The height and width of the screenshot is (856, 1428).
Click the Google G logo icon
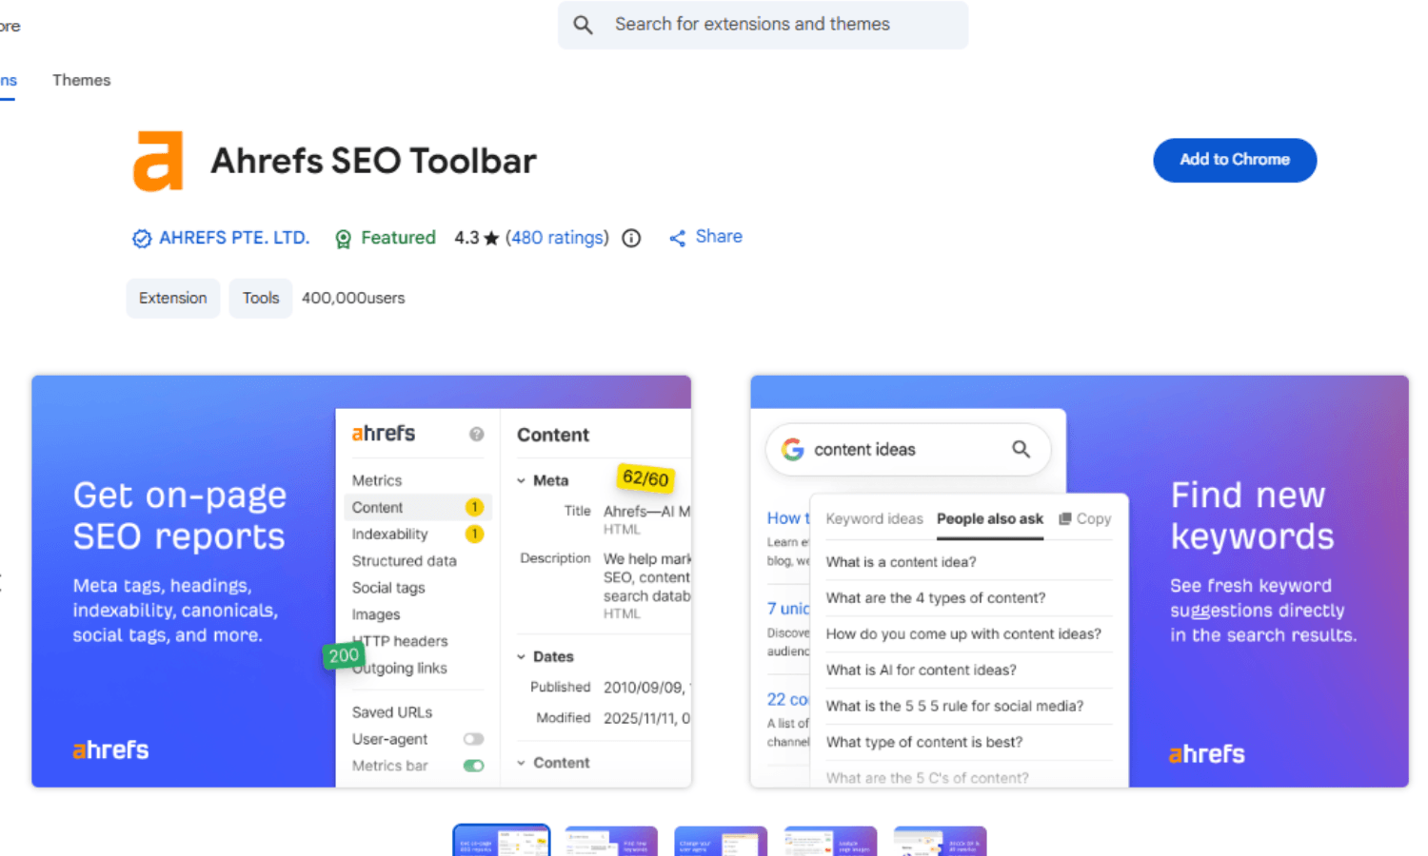pyautogui.click(x=793, y=449)
